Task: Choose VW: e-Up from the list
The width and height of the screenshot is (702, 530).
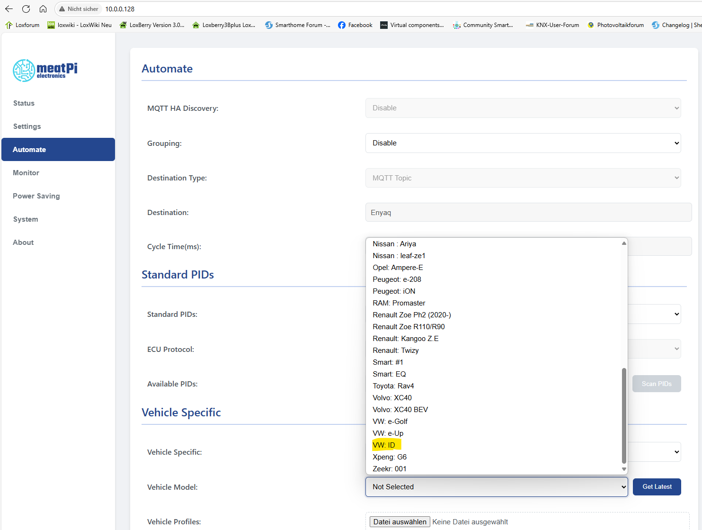Action: pyautogui.click(x=494, y=433)
